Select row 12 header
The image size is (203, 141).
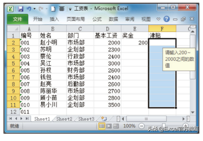(x=14, y=112)
